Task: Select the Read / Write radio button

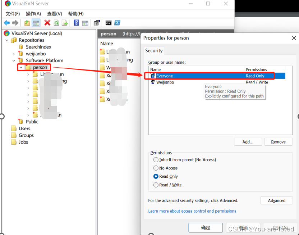Action: point(156,185)
